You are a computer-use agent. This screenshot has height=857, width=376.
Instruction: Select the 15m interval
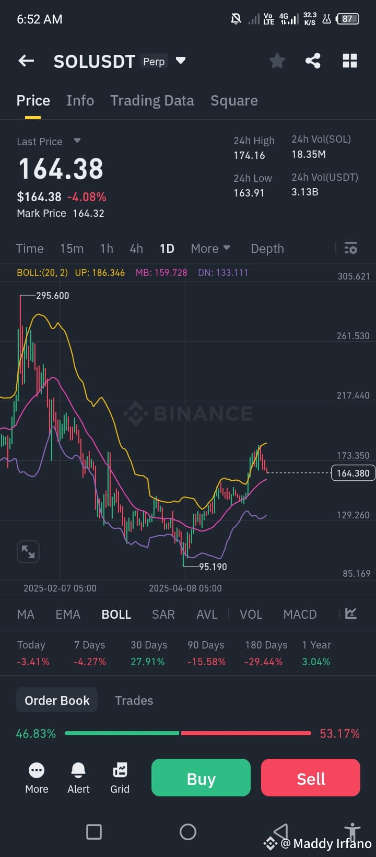pyautogui.click(x=72, y=249)
